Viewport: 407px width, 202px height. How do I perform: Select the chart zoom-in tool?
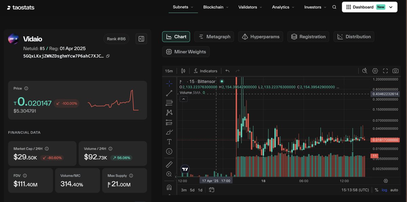pos(169,174)
